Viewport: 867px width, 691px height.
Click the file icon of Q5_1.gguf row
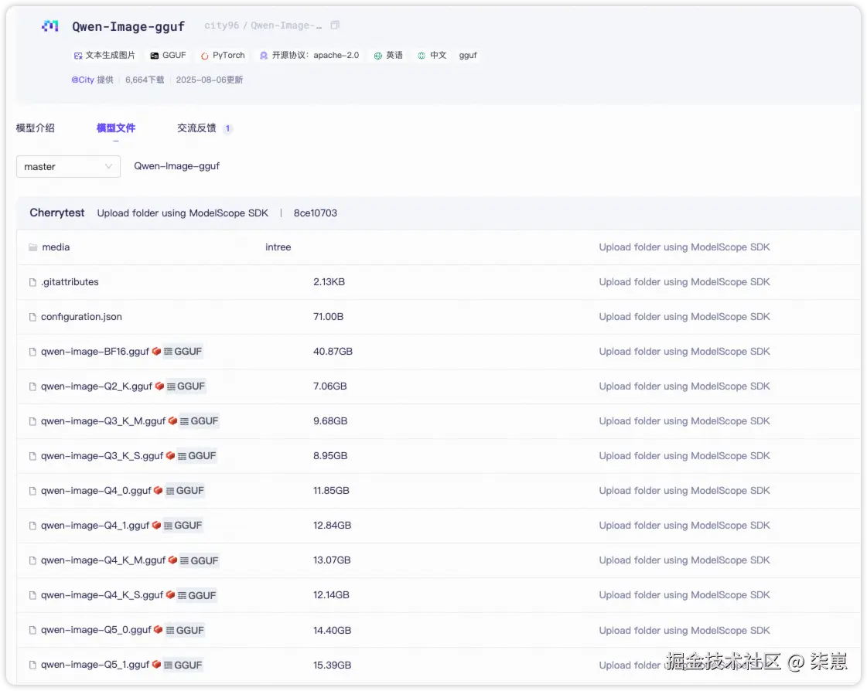(x=32, y=665)
